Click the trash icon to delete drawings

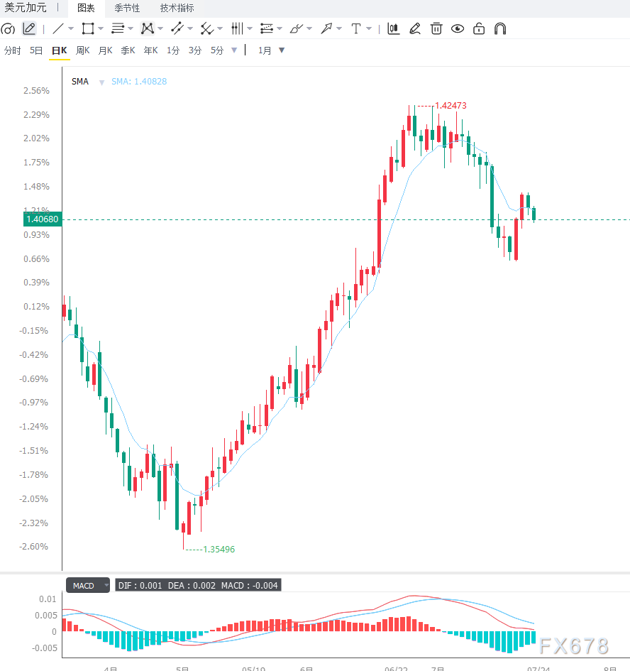click(x=436, y=28)
